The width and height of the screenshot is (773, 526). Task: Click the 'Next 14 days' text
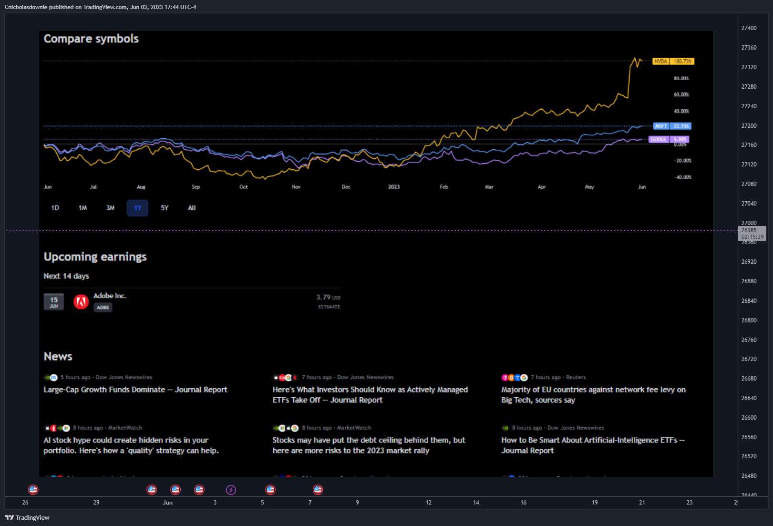coord(66,276)
